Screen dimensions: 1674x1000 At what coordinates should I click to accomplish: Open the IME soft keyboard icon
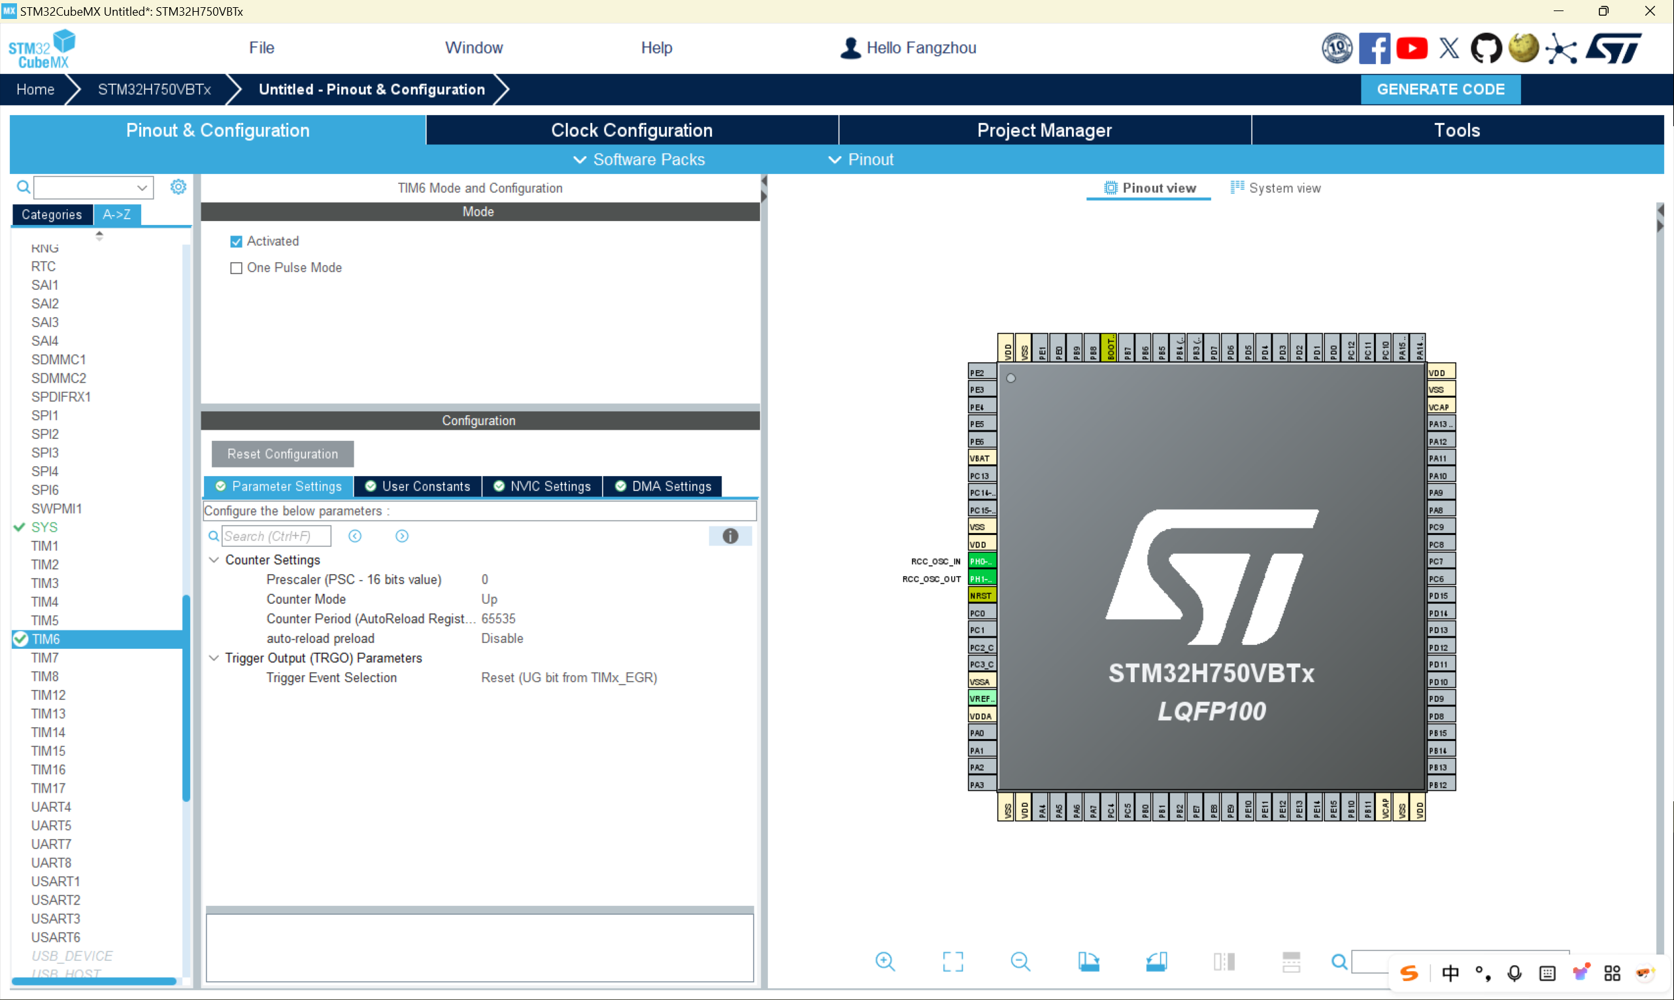point(1547,973)
